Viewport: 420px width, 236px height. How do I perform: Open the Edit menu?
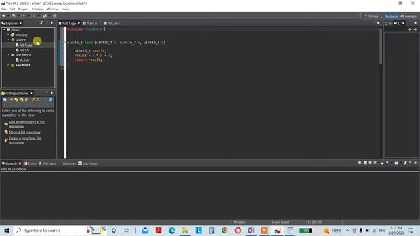(x=12, y=9)
